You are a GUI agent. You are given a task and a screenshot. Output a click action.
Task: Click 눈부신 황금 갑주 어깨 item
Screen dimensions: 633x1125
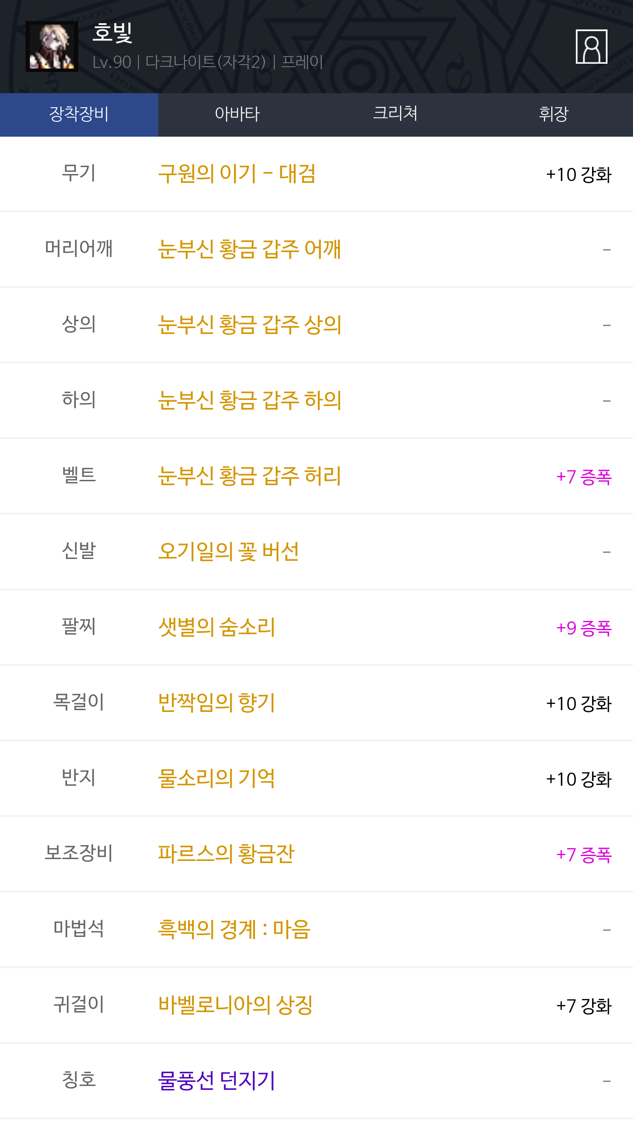click(249, 250)
